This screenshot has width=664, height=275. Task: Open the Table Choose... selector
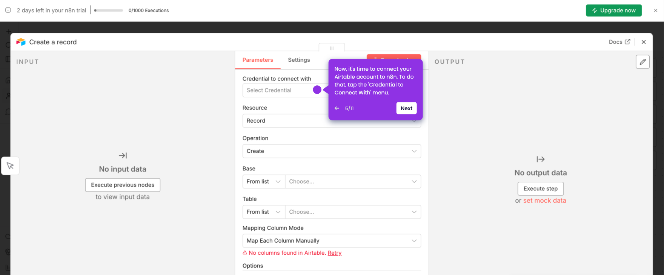tap(353, 212)
